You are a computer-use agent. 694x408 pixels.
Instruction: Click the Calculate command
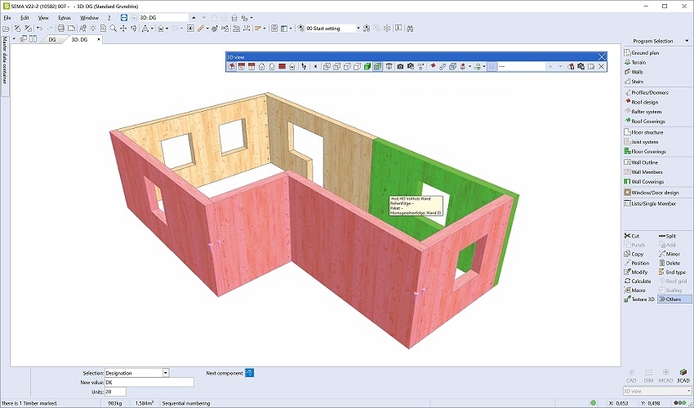pyautogui.click(x=638, y=281)
